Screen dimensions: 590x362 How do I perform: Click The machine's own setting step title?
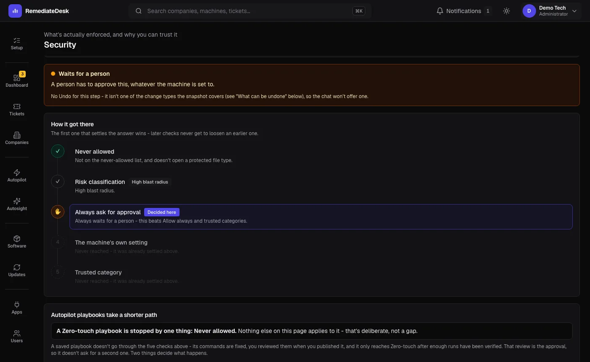click(x=111, y=242)
